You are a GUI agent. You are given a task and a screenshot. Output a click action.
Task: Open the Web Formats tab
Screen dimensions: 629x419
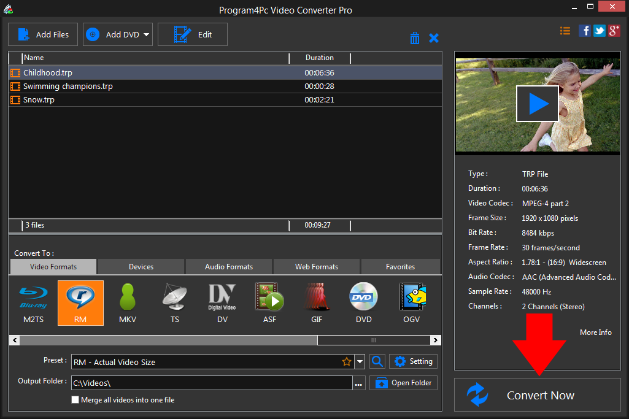pyautogui.click(x=316, y=266)
